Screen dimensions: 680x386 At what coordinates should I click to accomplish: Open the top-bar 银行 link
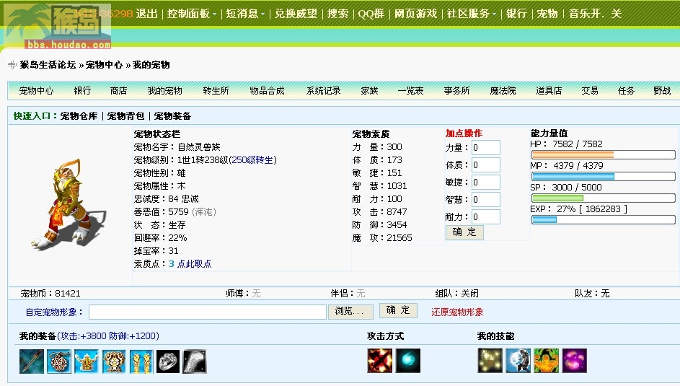[x=516, y=14]
